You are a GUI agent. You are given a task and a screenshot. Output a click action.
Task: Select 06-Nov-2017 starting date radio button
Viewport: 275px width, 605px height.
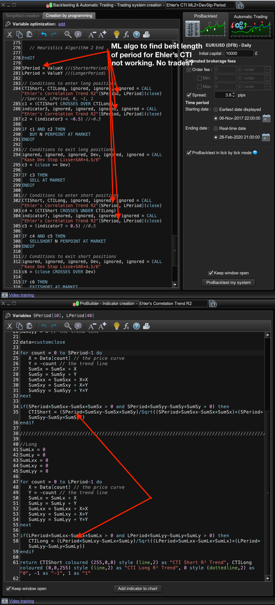tap(216, 118)
